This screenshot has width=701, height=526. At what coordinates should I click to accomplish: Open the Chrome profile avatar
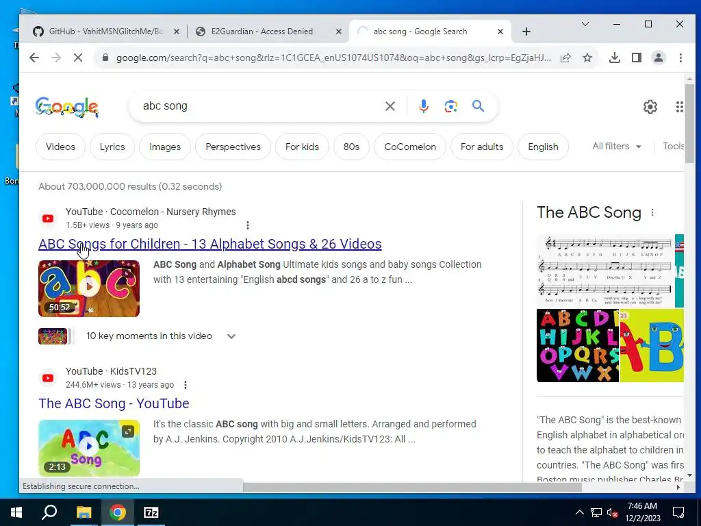coord(659,58)
